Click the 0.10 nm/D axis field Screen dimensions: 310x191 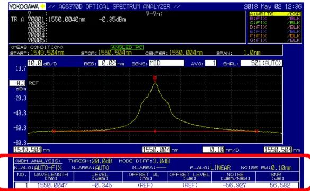tap(214, 150)
